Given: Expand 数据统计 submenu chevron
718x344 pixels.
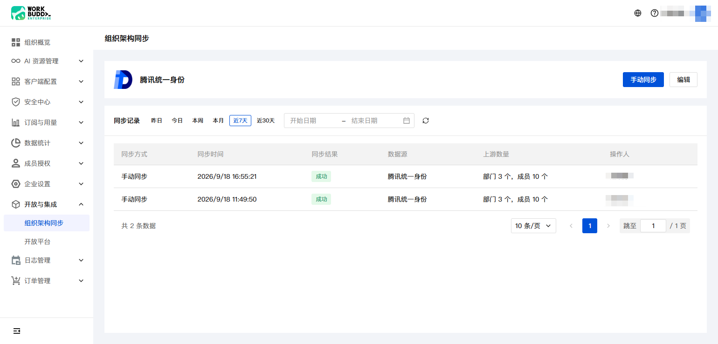Looking at the screenshot, I should 81,143.
